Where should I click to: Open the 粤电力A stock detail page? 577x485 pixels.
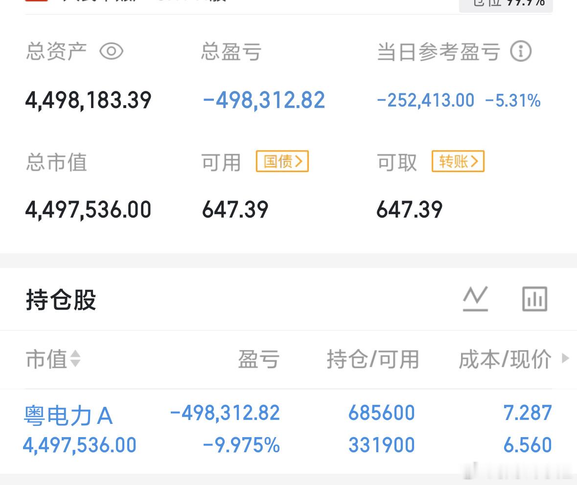[69, 415]
